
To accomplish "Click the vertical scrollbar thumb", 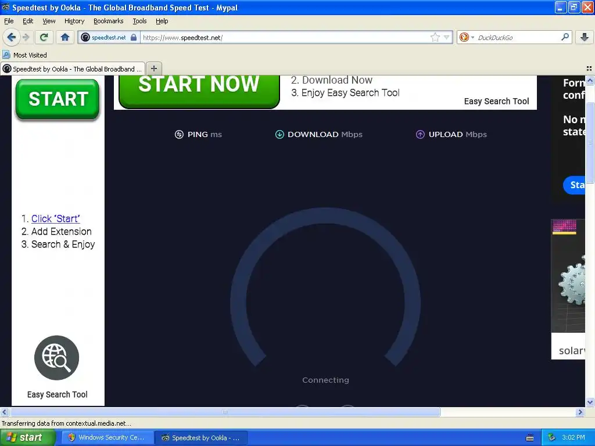I will [590, 143].
